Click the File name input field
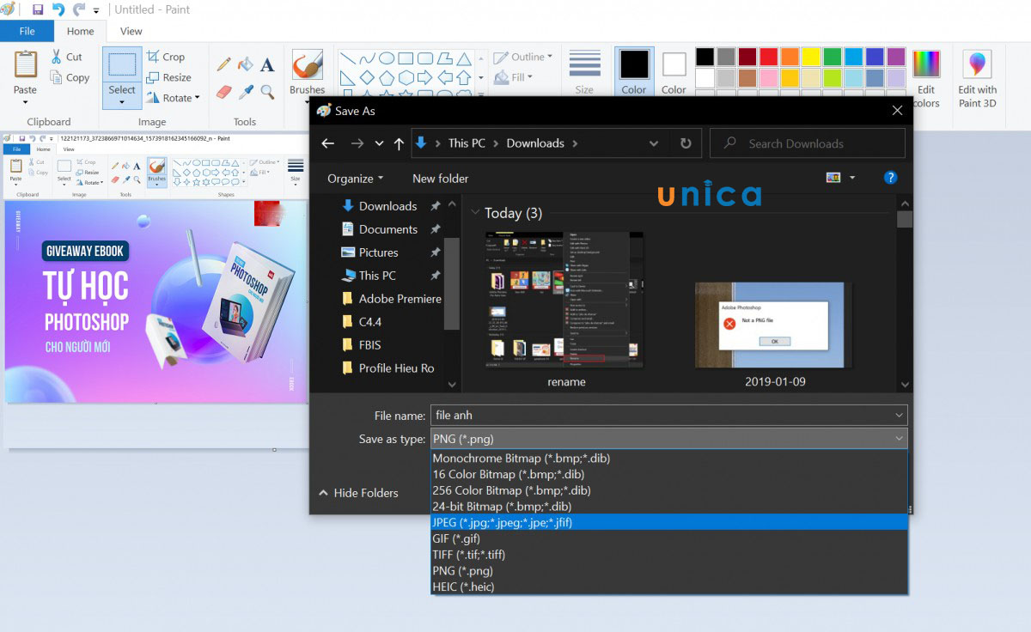This screenshot has height=632, width=1031. pos(669,416)
